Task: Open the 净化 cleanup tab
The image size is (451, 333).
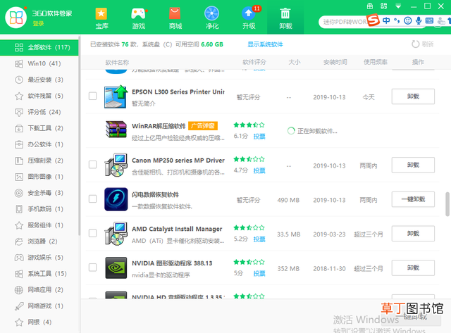Action: tap(212, 18)
